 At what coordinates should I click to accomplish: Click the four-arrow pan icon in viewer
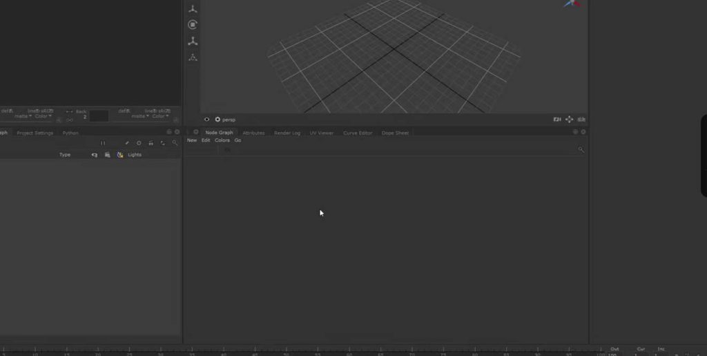tap(569, 120)
